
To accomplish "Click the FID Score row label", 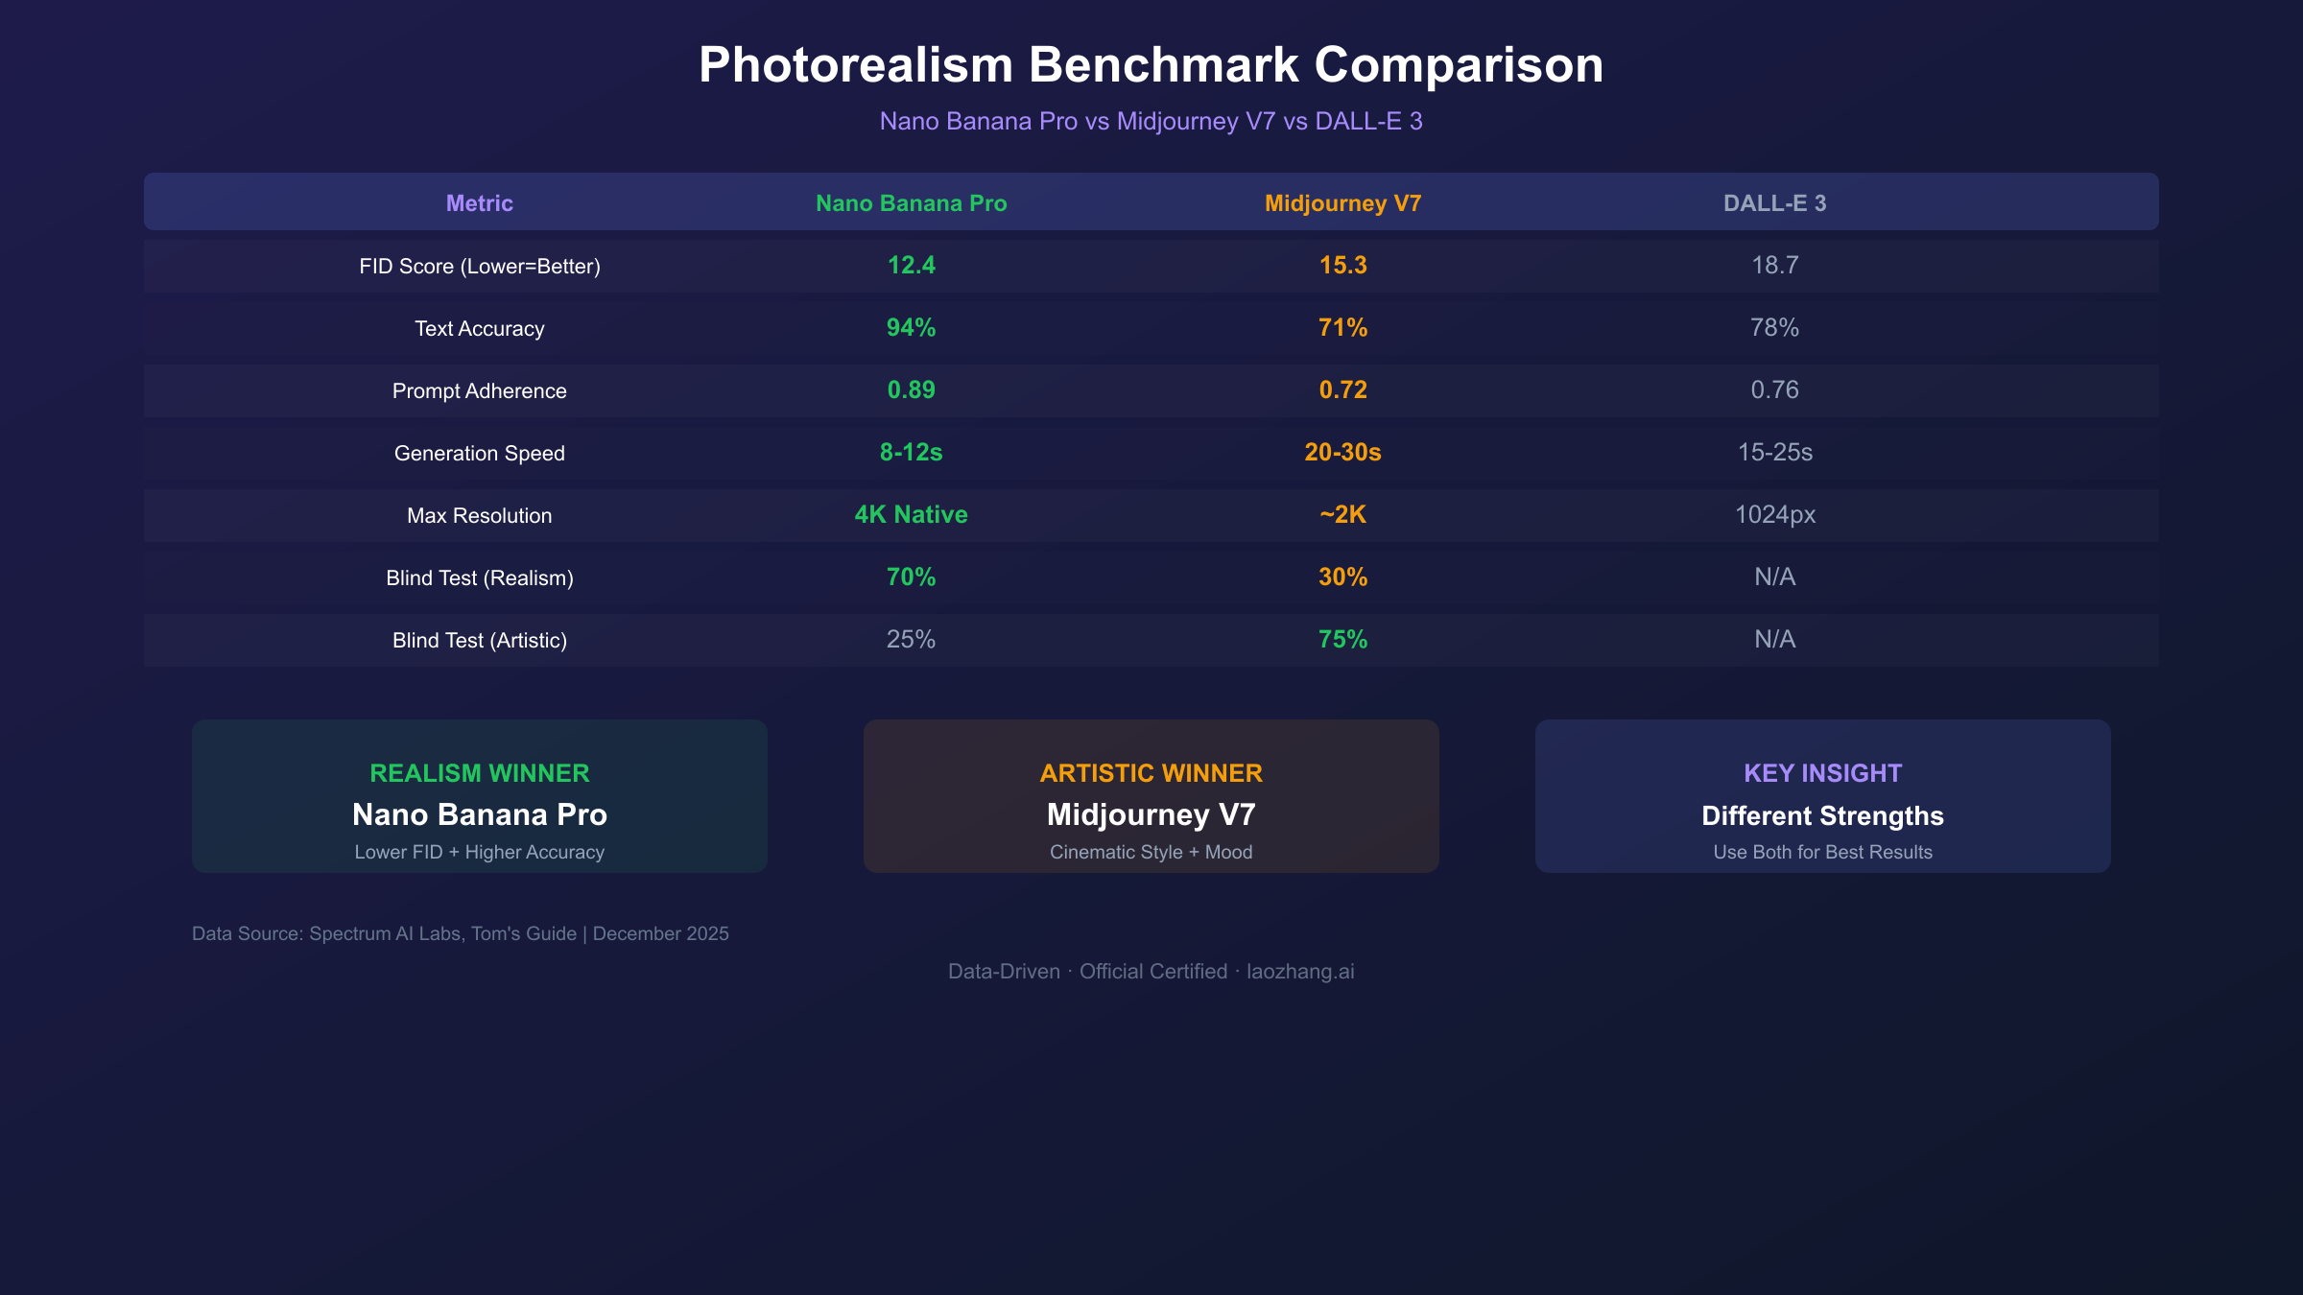I will pos(479,267).
